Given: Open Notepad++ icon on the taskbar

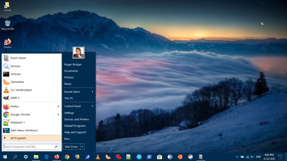Looking at the screenshot, I should 128,157.
